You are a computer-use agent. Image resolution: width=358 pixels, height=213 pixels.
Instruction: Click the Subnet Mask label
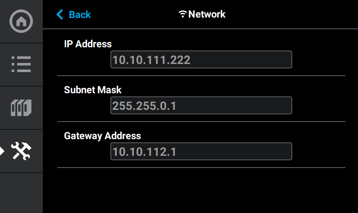pyautogui.click(x=93, y=90)
